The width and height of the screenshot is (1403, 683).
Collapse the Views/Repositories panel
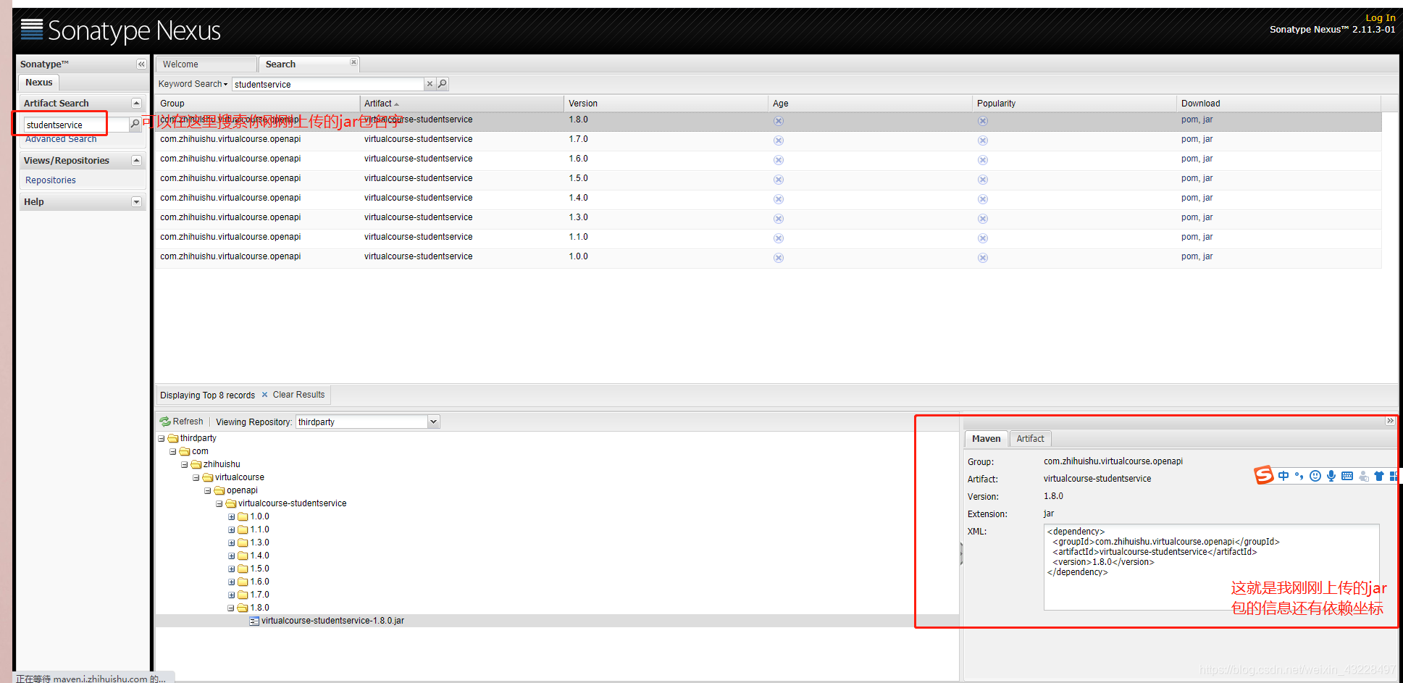click(x=136, y=161)
